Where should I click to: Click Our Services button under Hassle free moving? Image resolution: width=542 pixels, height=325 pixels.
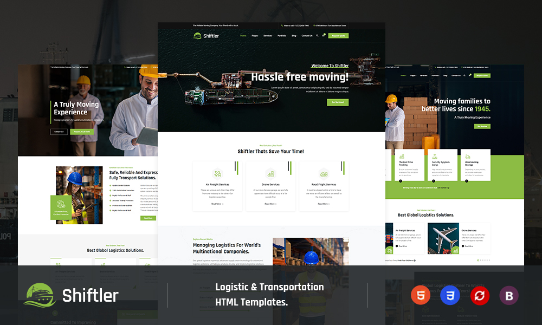click(x=338, y=102)
